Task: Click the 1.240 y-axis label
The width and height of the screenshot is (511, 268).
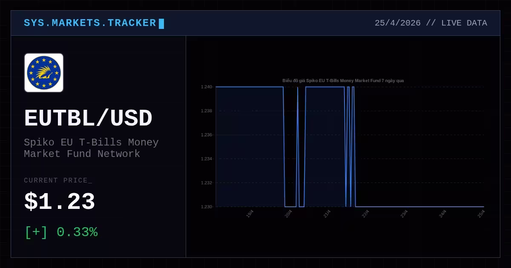Action: 207,87
